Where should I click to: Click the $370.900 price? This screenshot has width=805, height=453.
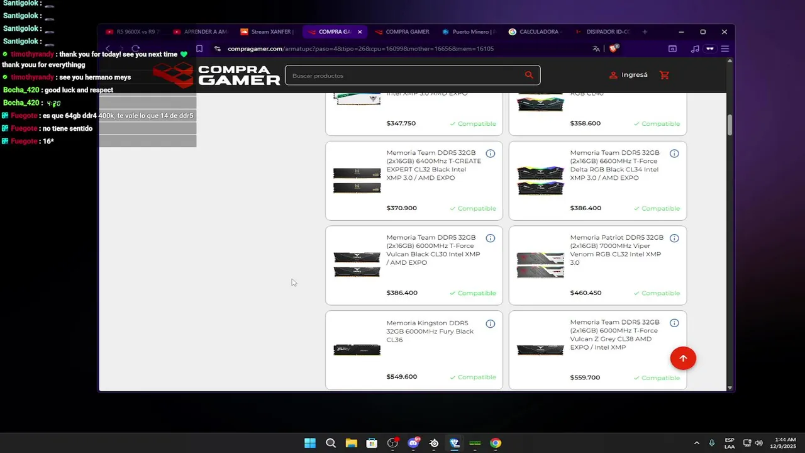point(401,208)
